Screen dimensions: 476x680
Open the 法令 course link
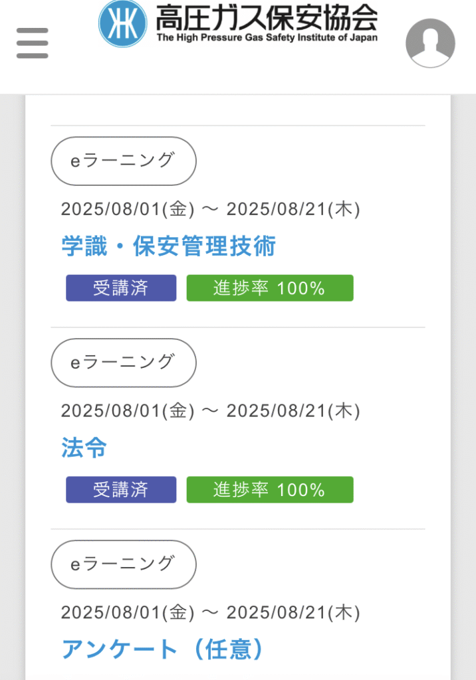click(x=84, y=448)
